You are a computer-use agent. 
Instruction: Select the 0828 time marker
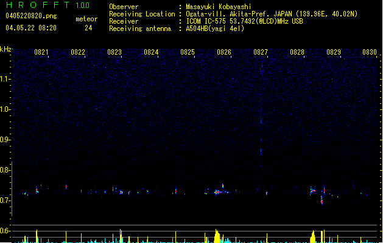(x=297, y=52)
